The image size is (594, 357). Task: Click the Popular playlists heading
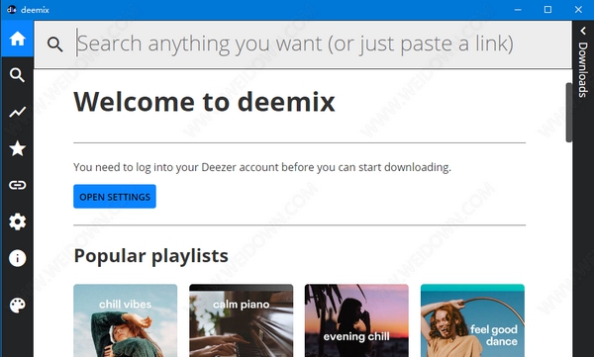click(150, 256)
